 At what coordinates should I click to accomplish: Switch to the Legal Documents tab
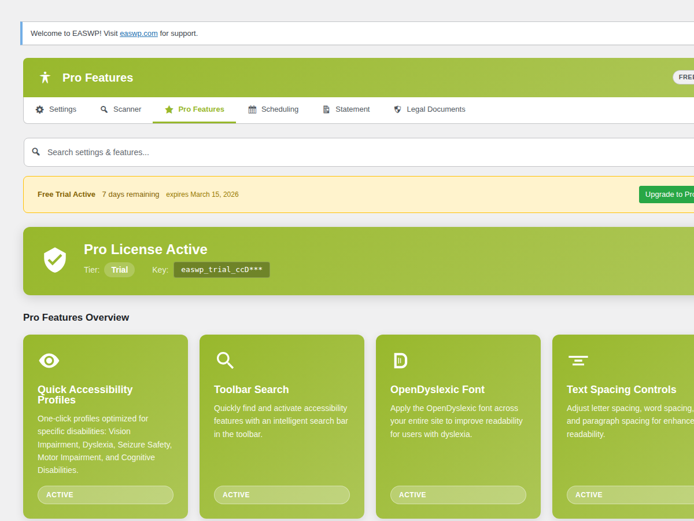point(435,109)
